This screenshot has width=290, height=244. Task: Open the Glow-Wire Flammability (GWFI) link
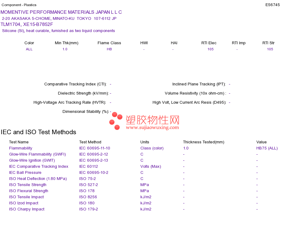[38, 154]
